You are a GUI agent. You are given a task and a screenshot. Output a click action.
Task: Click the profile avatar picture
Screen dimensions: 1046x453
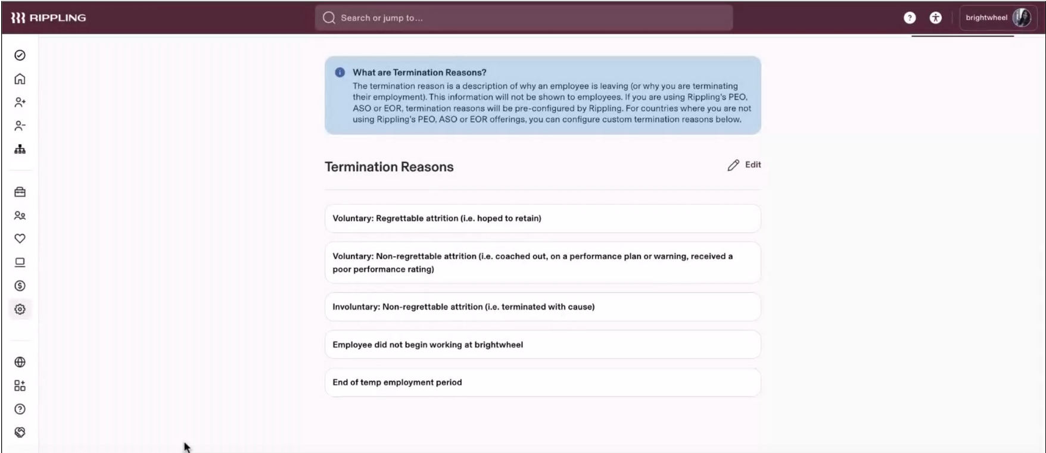tap(1022, 18)
